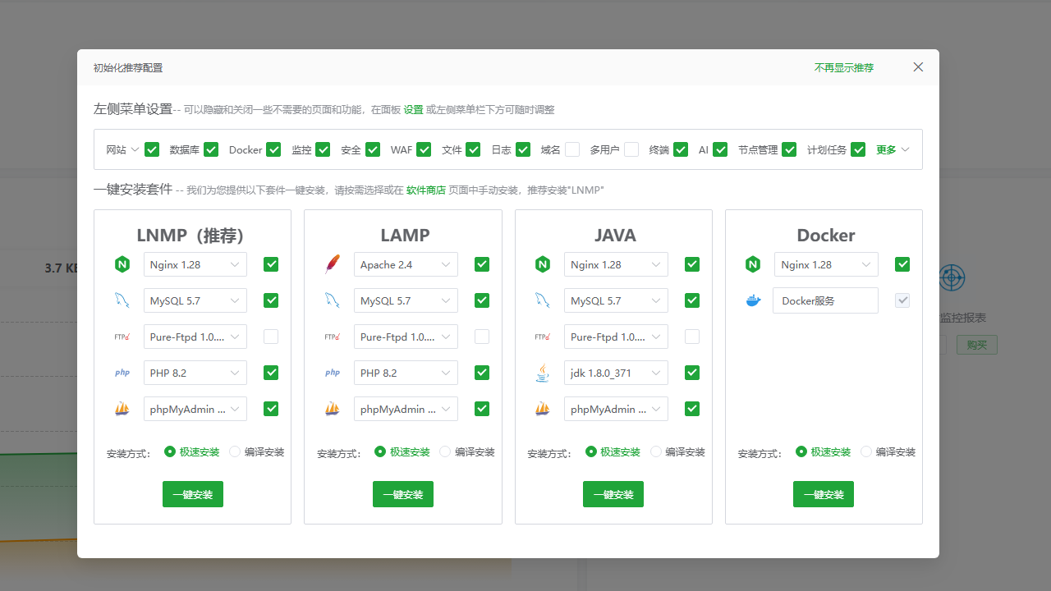Screen dimensions: 1051x591
Task: Uncheck the 数据库 menu checkbox
Action: click(211, 149)
